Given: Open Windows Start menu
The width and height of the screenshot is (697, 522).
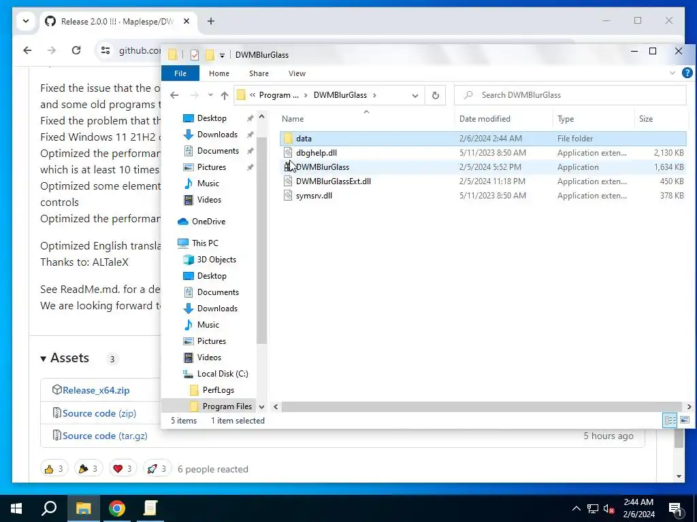Looking at the screenshot, I should point(16,508).
